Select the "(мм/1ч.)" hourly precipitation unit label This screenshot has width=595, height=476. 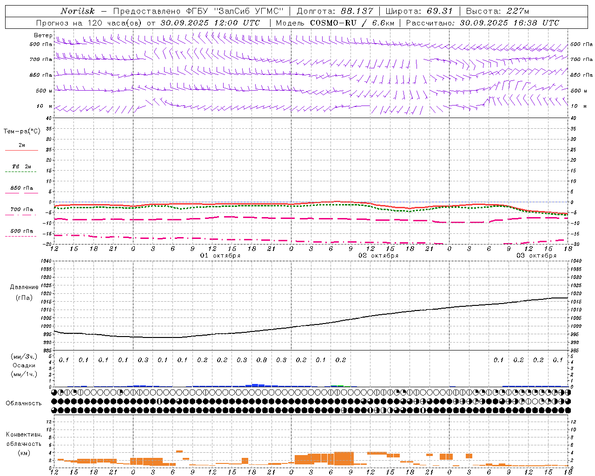tap(24, 374)
